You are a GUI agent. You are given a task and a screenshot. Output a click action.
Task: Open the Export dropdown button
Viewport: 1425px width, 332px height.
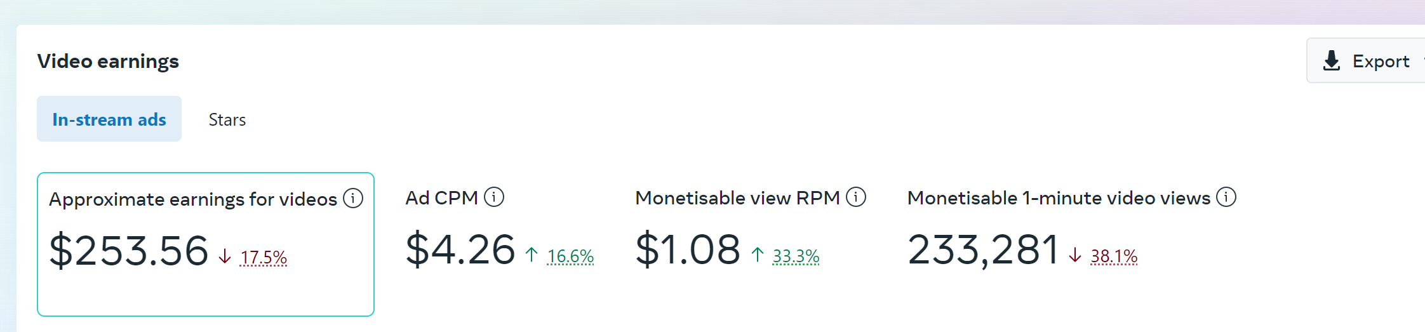click(x=1365, y=60)
